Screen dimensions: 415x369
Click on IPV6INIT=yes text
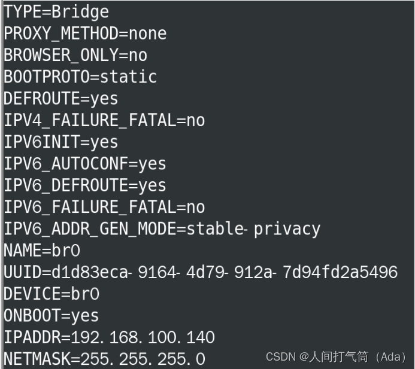pyautogui.click(x=61, y=142)
